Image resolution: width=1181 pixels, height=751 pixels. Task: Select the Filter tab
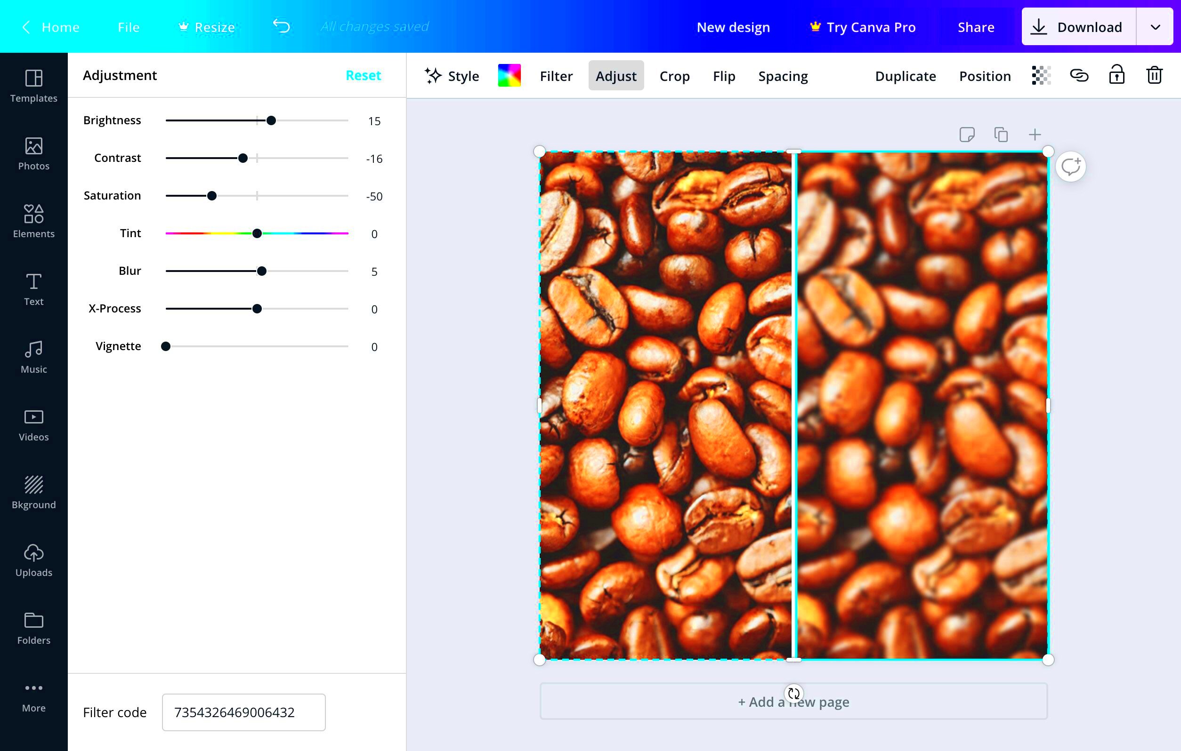[557, 76]
